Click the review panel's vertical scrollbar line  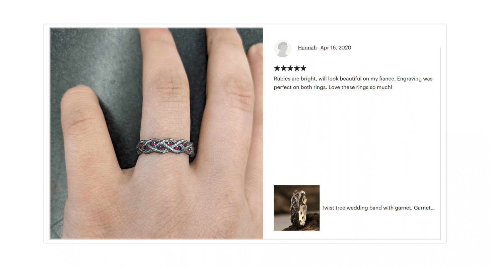click(x=440, y=143)
